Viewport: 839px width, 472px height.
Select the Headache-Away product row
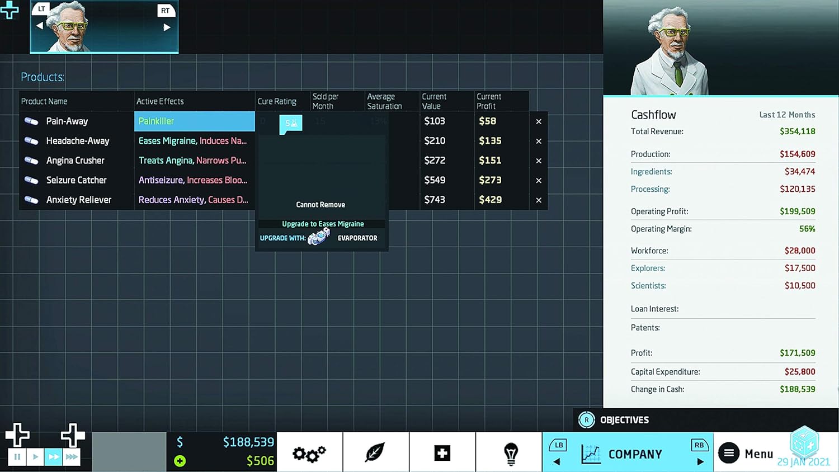pos(77,141)
